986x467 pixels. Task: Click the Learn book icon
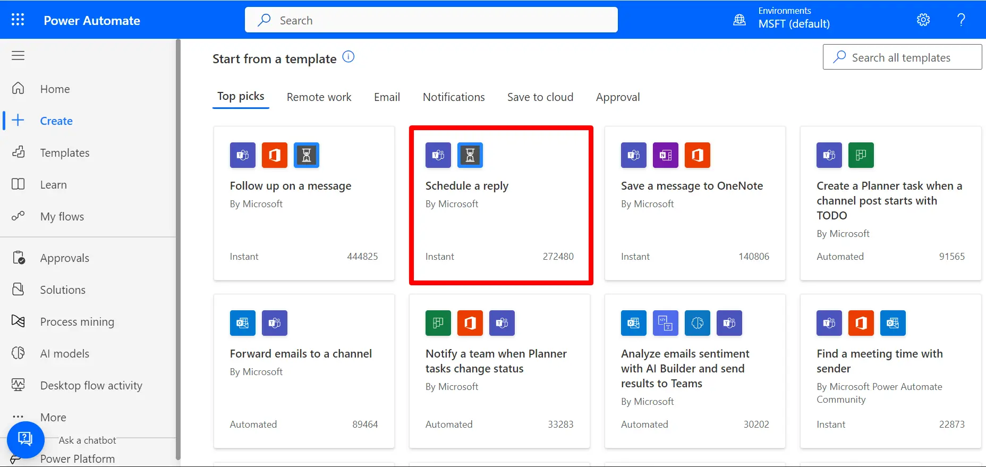click(x=18, y=184)
